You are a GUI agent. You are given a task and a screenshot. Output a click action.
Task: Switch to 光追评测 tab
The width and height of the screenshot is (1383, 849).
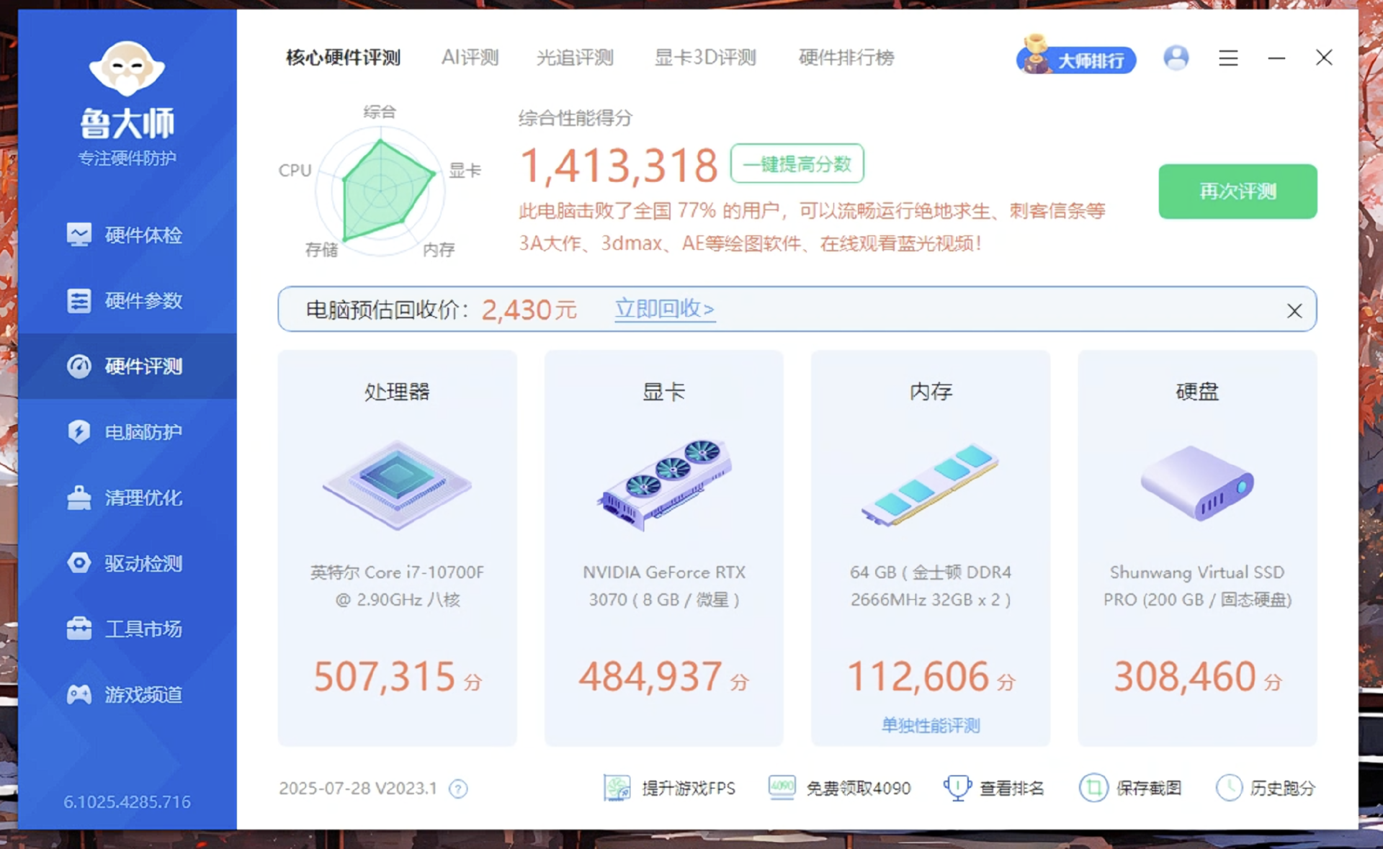(575, 58)
